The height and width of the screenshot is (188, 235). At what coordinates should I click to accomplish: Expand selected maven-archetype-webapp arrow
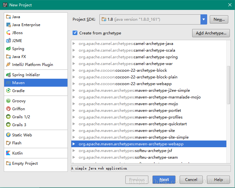pyautogui.click(x=74, y=144)
